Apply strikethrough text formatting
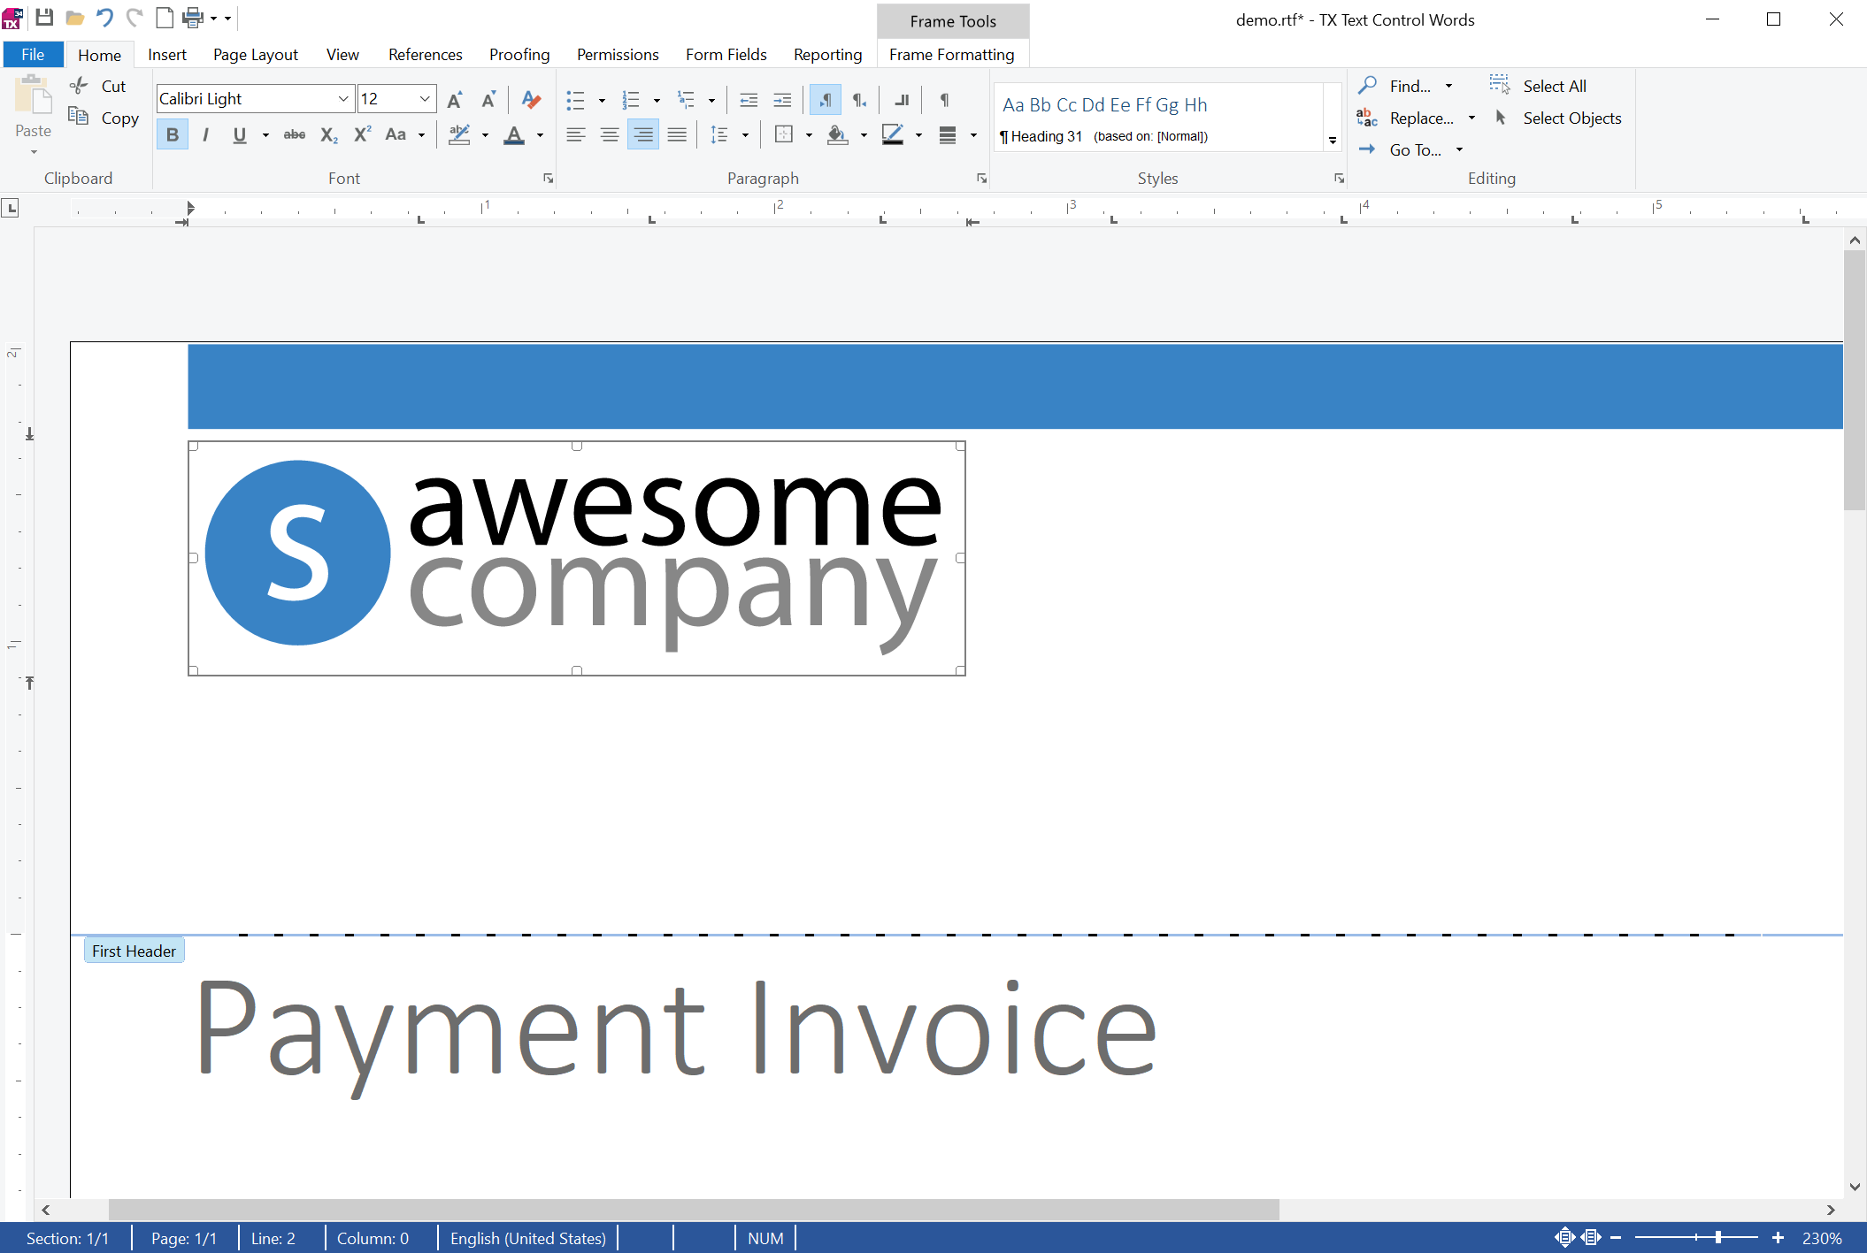1867x1253 pixels. (x=294, y=134)
